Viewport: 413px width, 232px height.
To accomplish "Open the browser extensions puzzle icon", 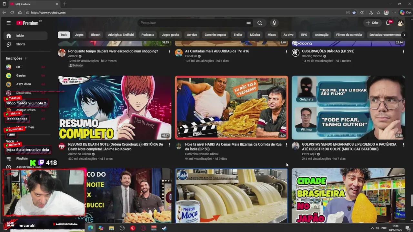I will pyautogui.click(x=362, y=13).
